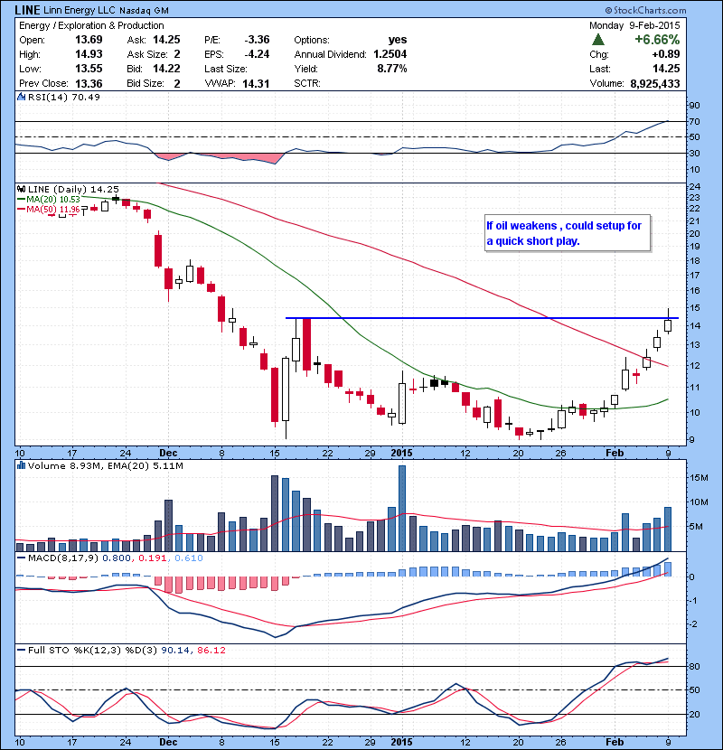The width and height of the screenshot is (723, 750).
Task: Click the Volume 8.93M, EMA(20) label
Action: click(105, 466)
